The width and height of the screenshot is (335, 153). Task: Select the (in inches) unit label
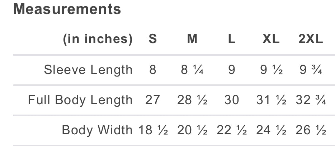pyautogui.click(x=98, y=40)
